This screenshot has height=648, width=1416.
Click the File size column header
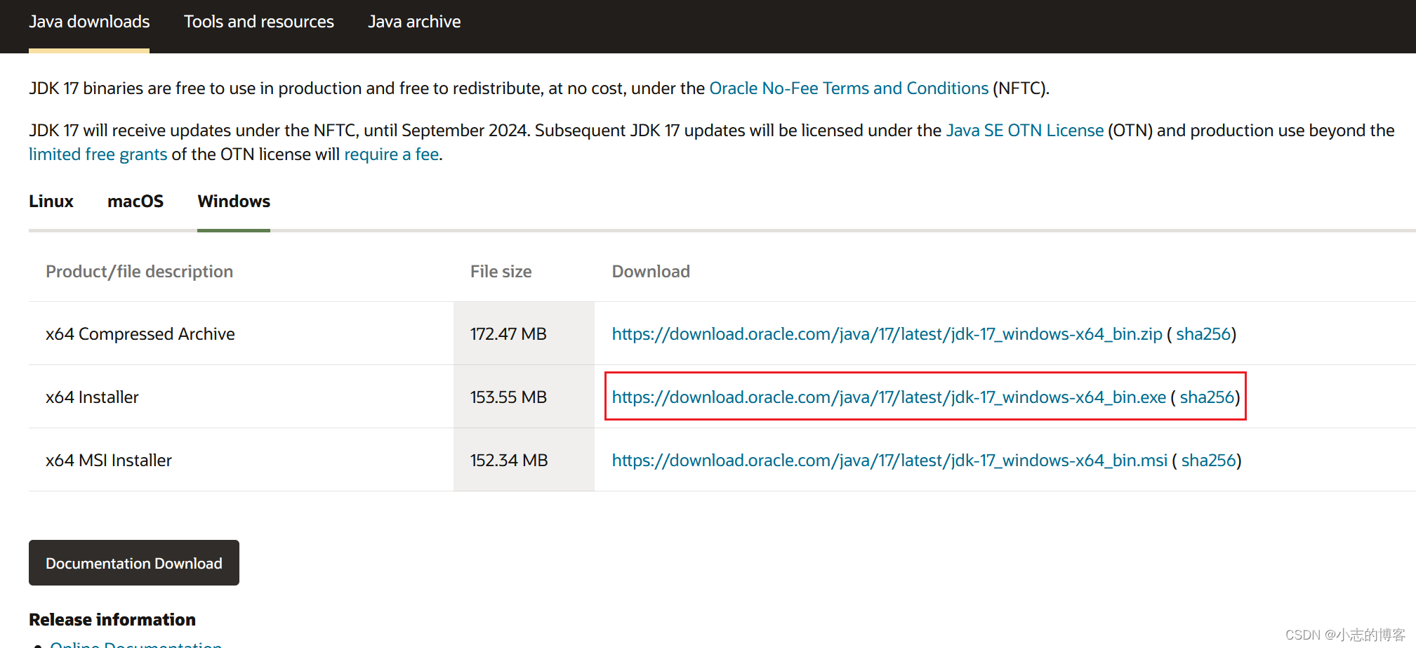[501, 272]
